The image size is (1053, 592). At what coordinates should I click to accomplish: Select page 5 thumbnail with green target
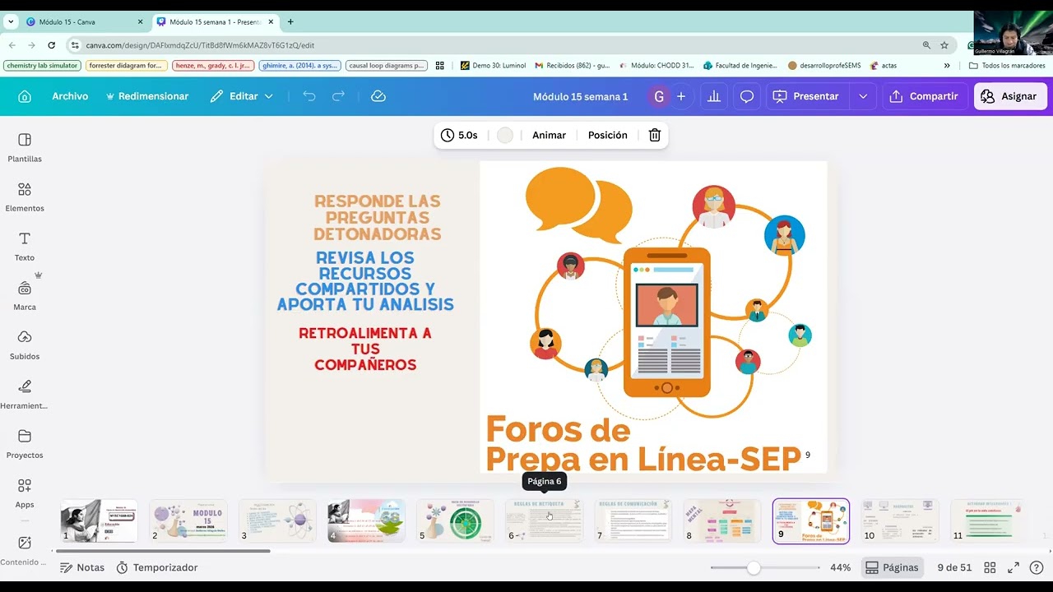[x=455, y=520]
